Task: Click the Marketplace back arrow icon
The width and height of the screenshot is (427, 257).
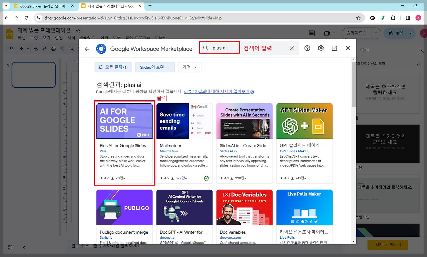Action: (87, 49)
